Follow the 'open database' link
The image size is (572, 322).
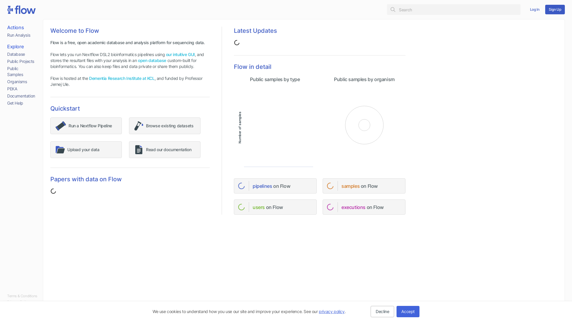[x=152, y=61]
